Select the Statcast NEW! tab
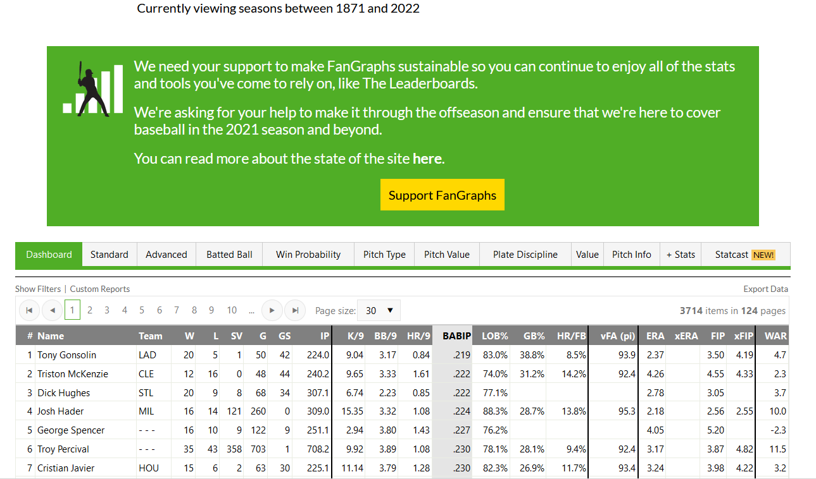This screenshot has height=479, width=816. pos(744,255)
